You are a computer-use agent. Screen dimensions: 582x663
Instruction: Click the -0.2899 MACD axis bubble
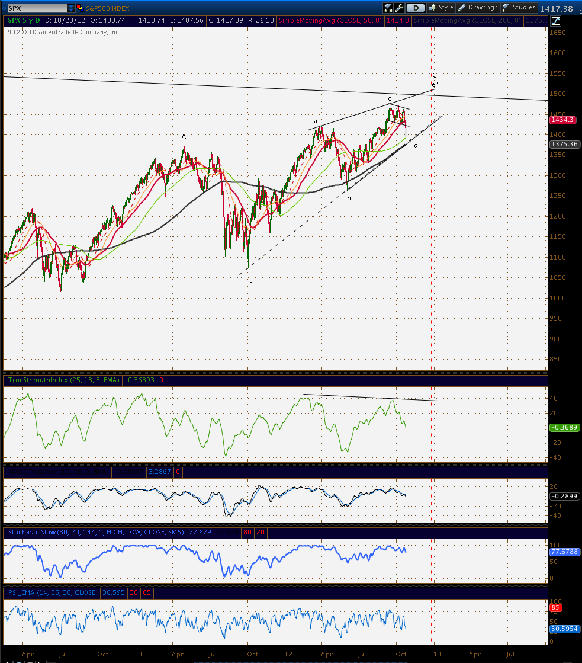564,496
